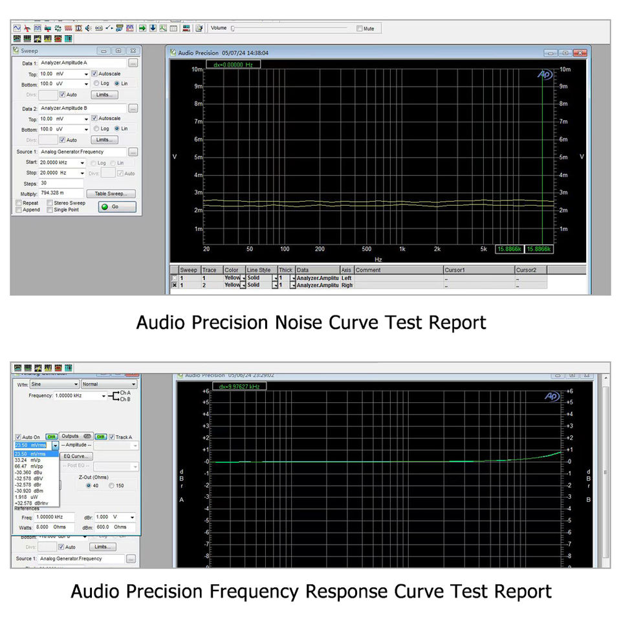Viewport: 621px width, 621px height.
Task: Click the green Go button to start sweep
Action: [117, 207]
